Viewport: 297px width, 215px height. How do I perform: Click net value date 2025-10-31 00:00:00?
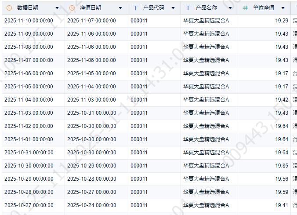(92, 113)
